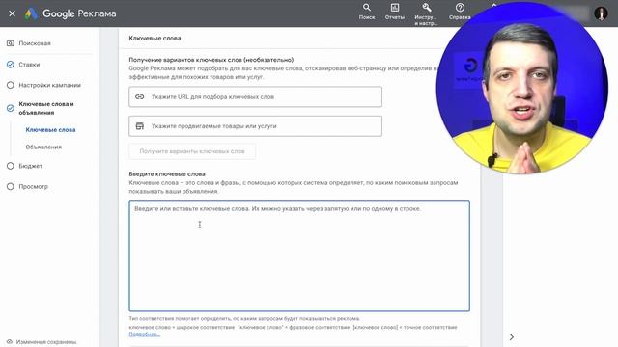Go to the Бюджет step
Image resolution: width=618 pixels, height=347 pixels.
coord(30,166)
